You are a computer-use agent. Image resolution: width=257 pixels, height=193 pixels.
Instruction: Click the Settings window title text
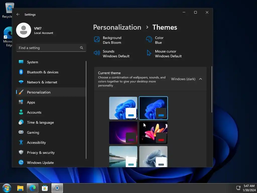click(30, 14)
